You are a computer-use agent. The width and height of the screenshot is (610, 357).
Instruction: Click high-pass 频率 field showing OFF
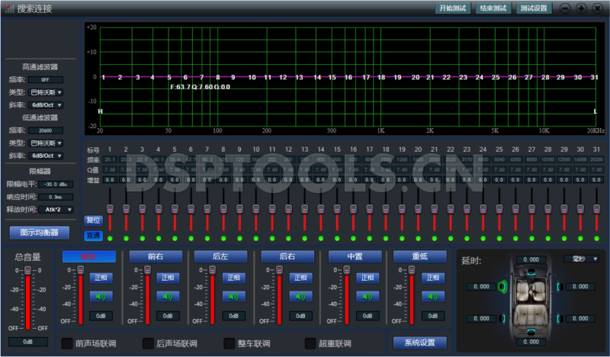tap(46, 80)
